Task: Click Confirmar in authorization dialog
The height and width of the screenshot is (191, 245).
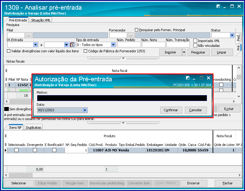Action: [171, 110]
